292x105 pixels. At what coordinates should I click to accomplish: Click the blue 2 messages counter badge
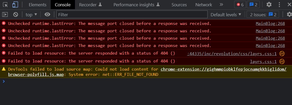pyautogui.click(x=253, y=5)
